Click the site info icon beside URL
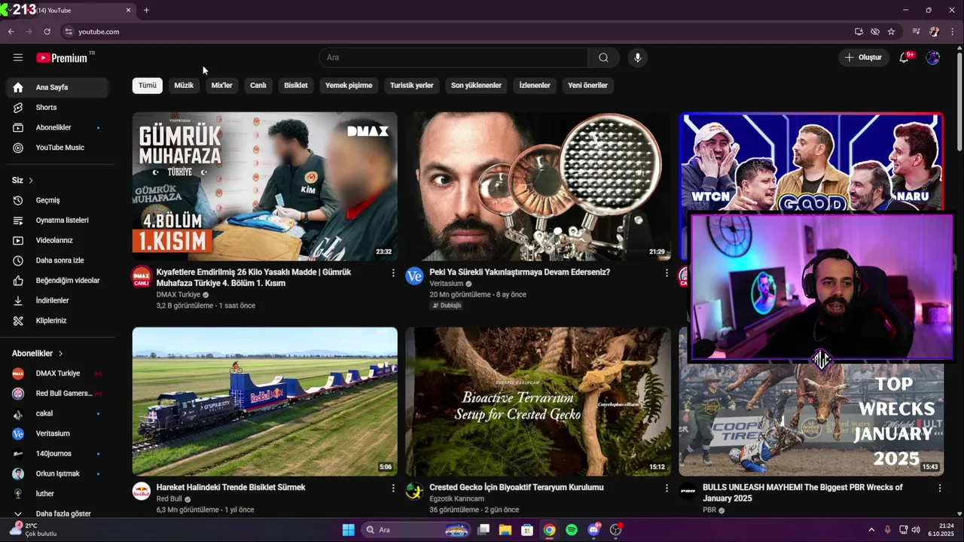 click(x=69, y=32)
